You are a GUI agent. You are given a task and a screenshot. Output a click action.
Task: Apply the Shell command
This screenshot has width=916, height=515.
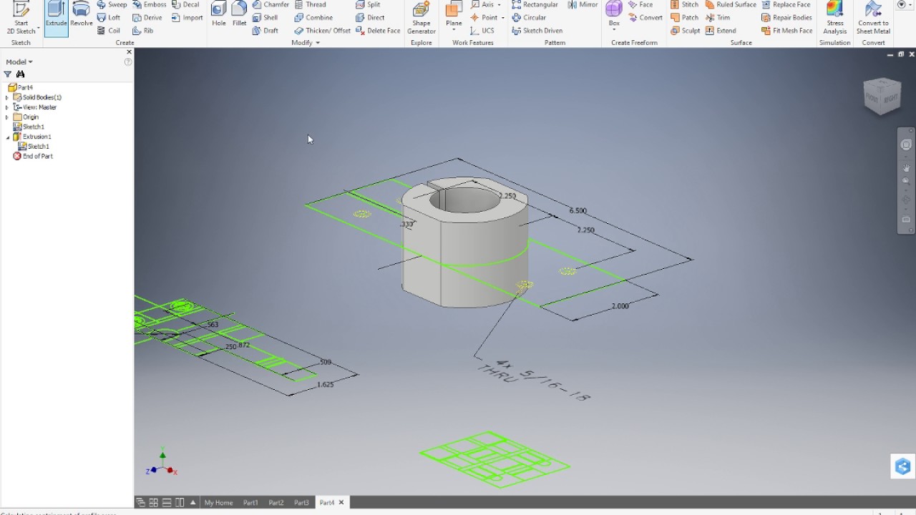265,17
